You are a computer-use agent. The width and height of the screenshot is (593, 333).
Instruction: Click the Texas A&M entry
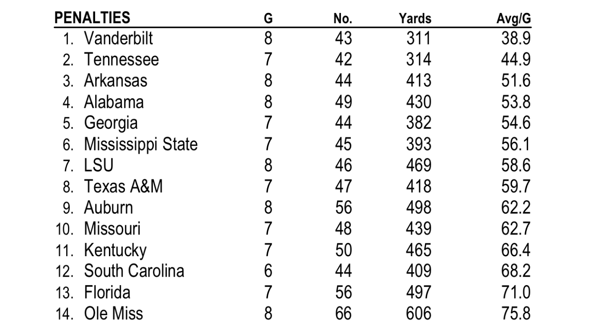pyautogui.click(x=124, y=187)
